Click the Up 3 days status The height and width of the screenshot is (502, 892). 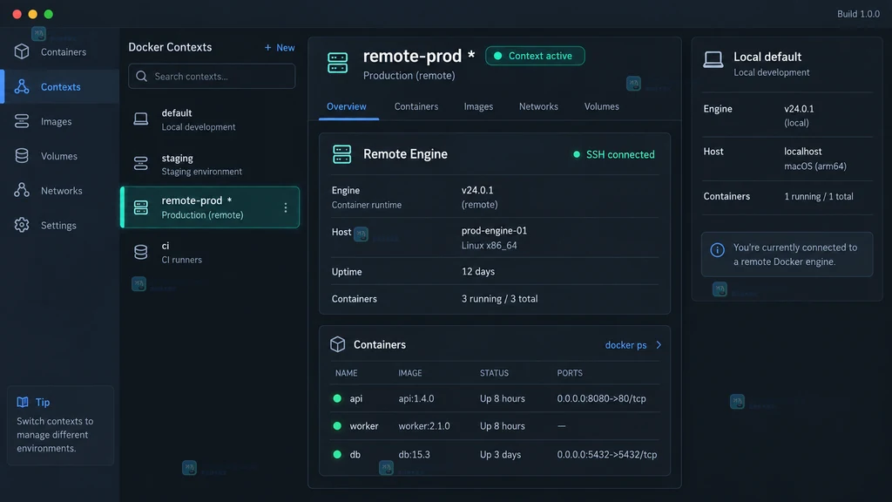point(500,454)
